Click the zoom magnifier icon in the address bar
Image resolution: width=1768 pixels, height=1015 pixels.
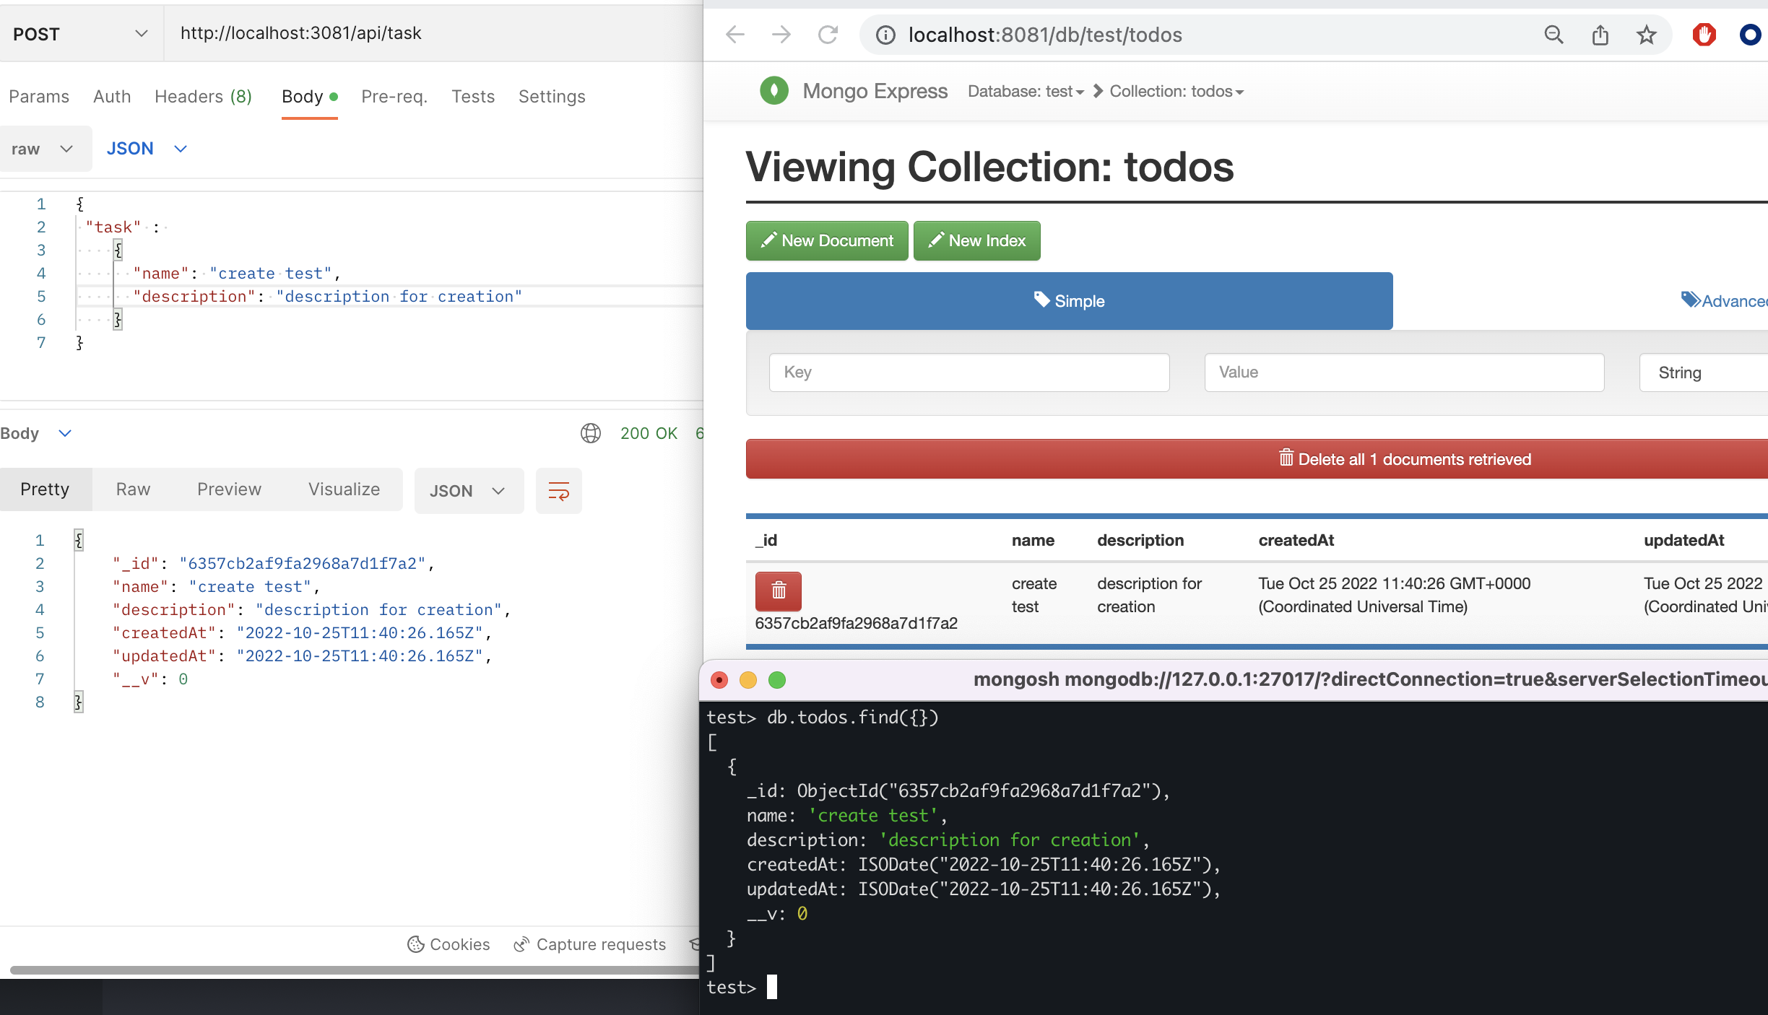pos(1553,35)
